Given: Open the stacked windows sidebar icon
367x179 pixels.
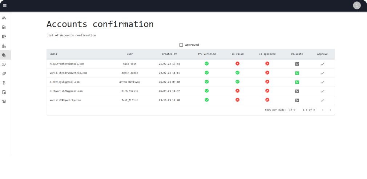Looking at the screenshot, I should click(x=4, y=74).
